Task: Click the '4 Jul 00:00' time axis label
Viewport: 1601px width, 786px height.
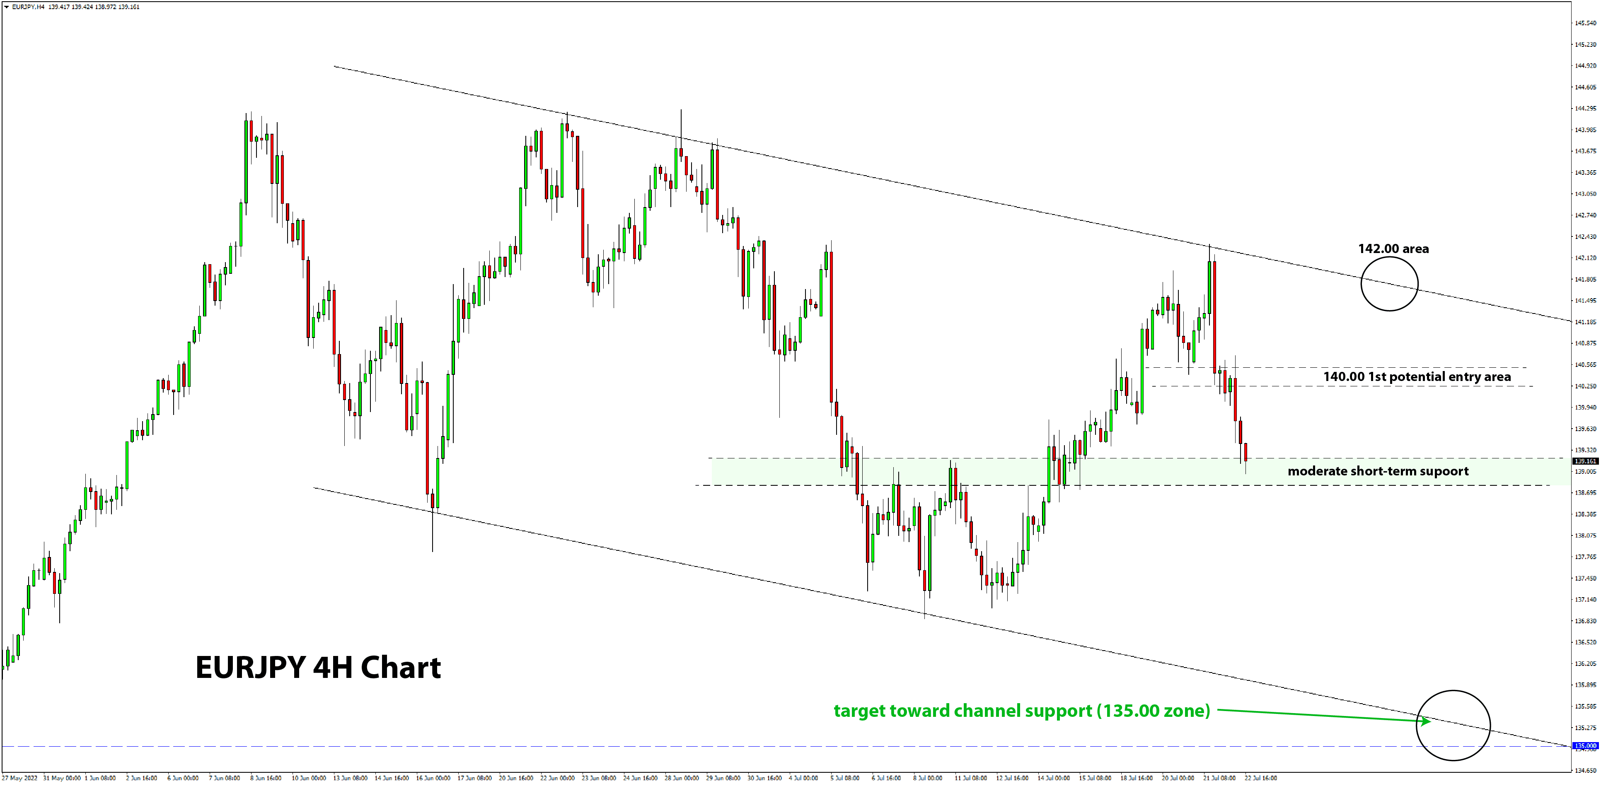Action: pyautogui.click(x=804, y=778)
